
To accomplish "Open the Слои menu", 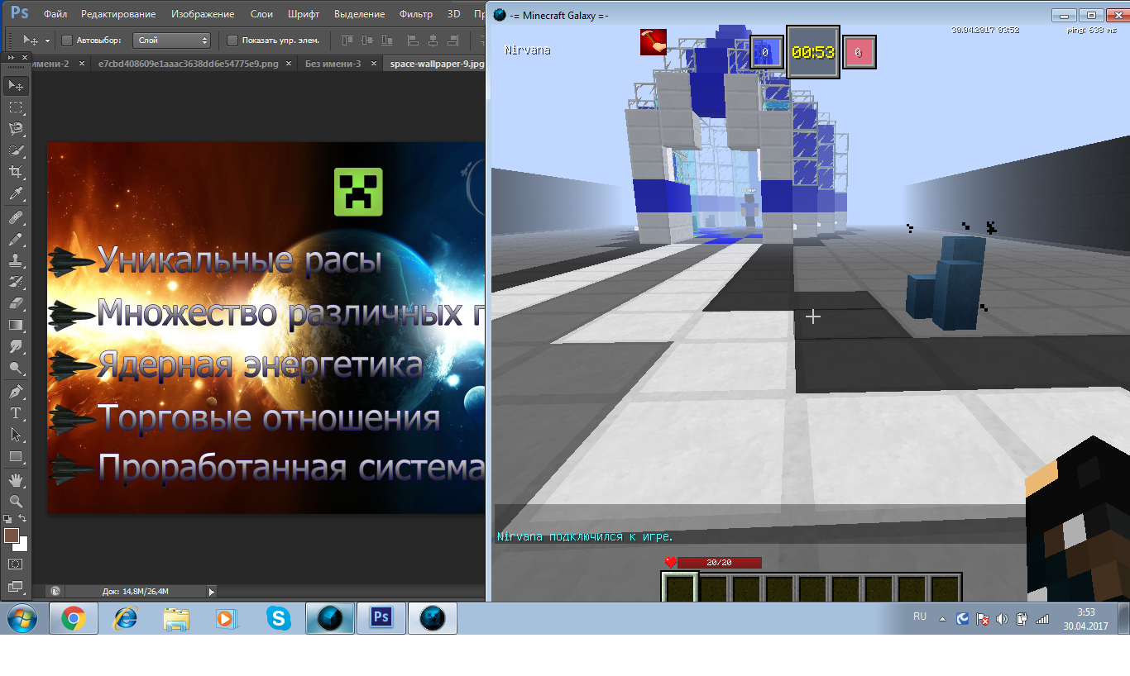I will (261, 14).
